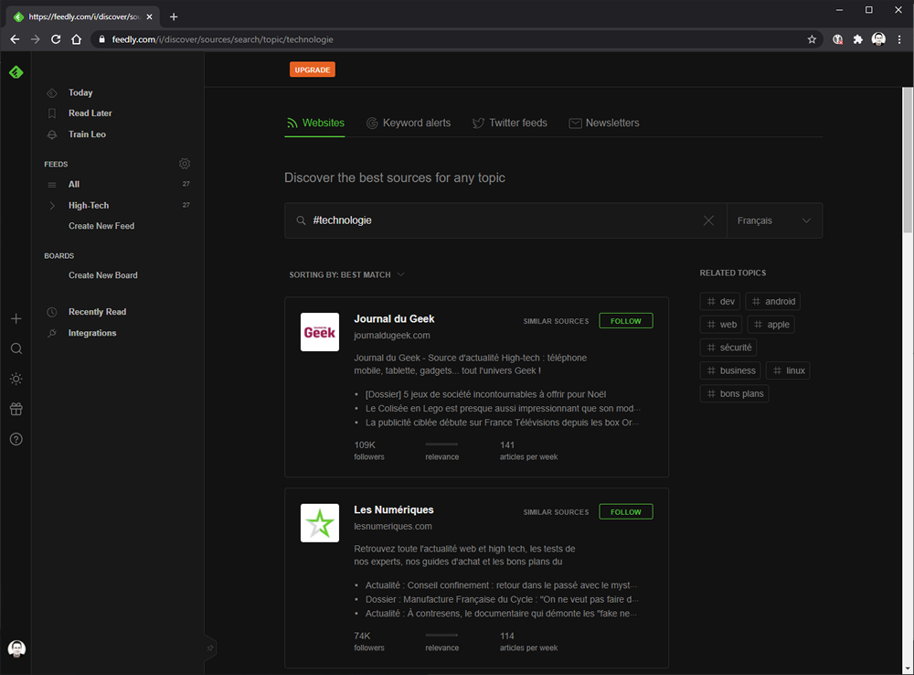Switch to the Twitter feeds tab
This screenshot has height=675, width=914.
[510, 123]
